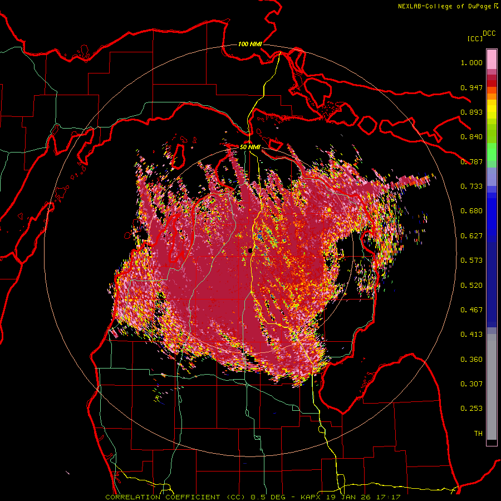Click the 0.680 scale value

pos(471,211)
